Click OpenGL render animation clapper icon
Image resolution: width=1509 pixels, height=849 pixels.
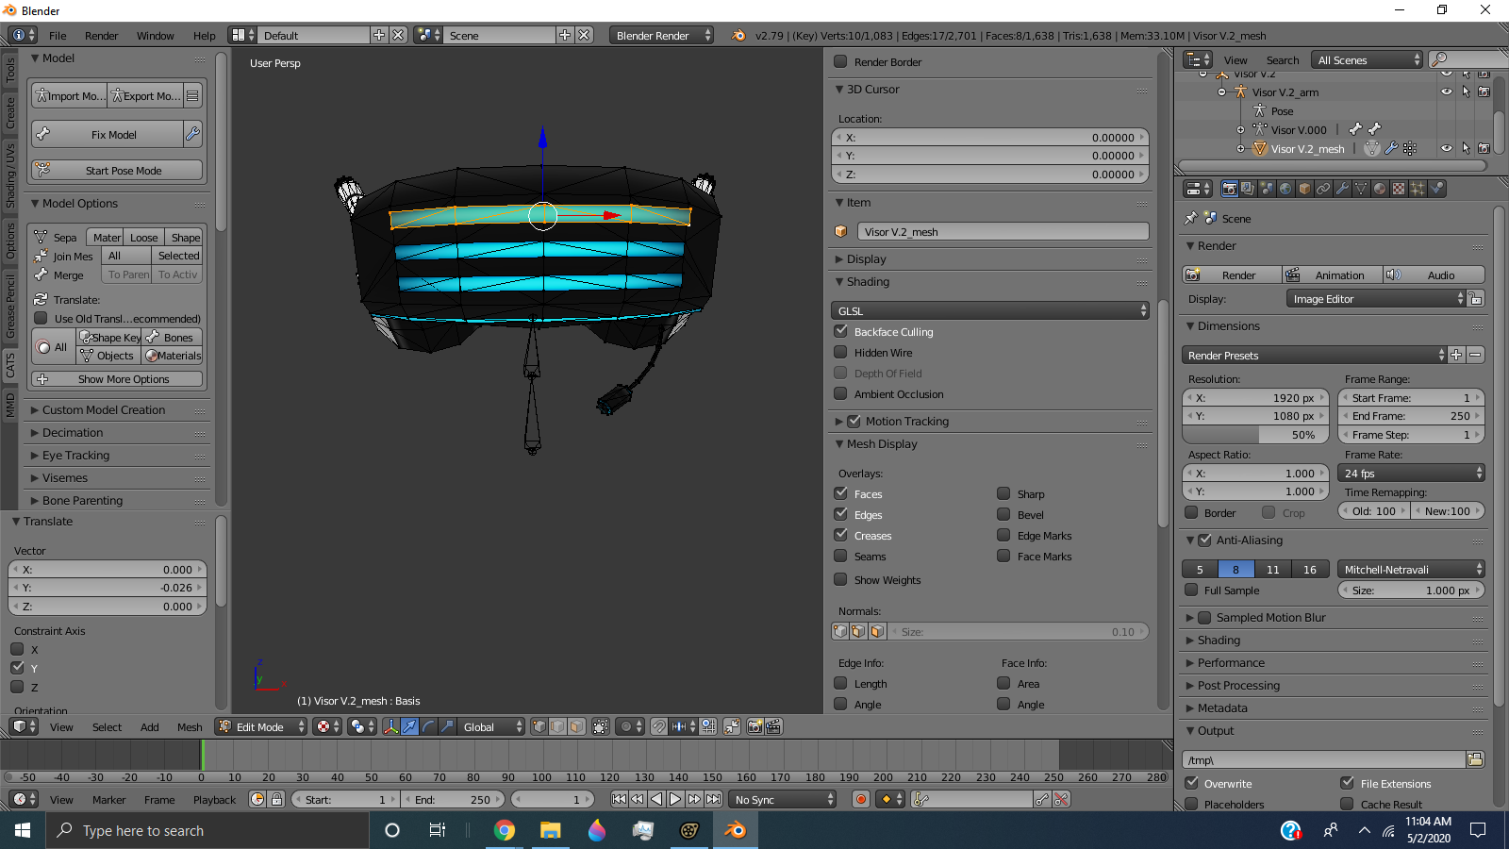pos(773,726)
